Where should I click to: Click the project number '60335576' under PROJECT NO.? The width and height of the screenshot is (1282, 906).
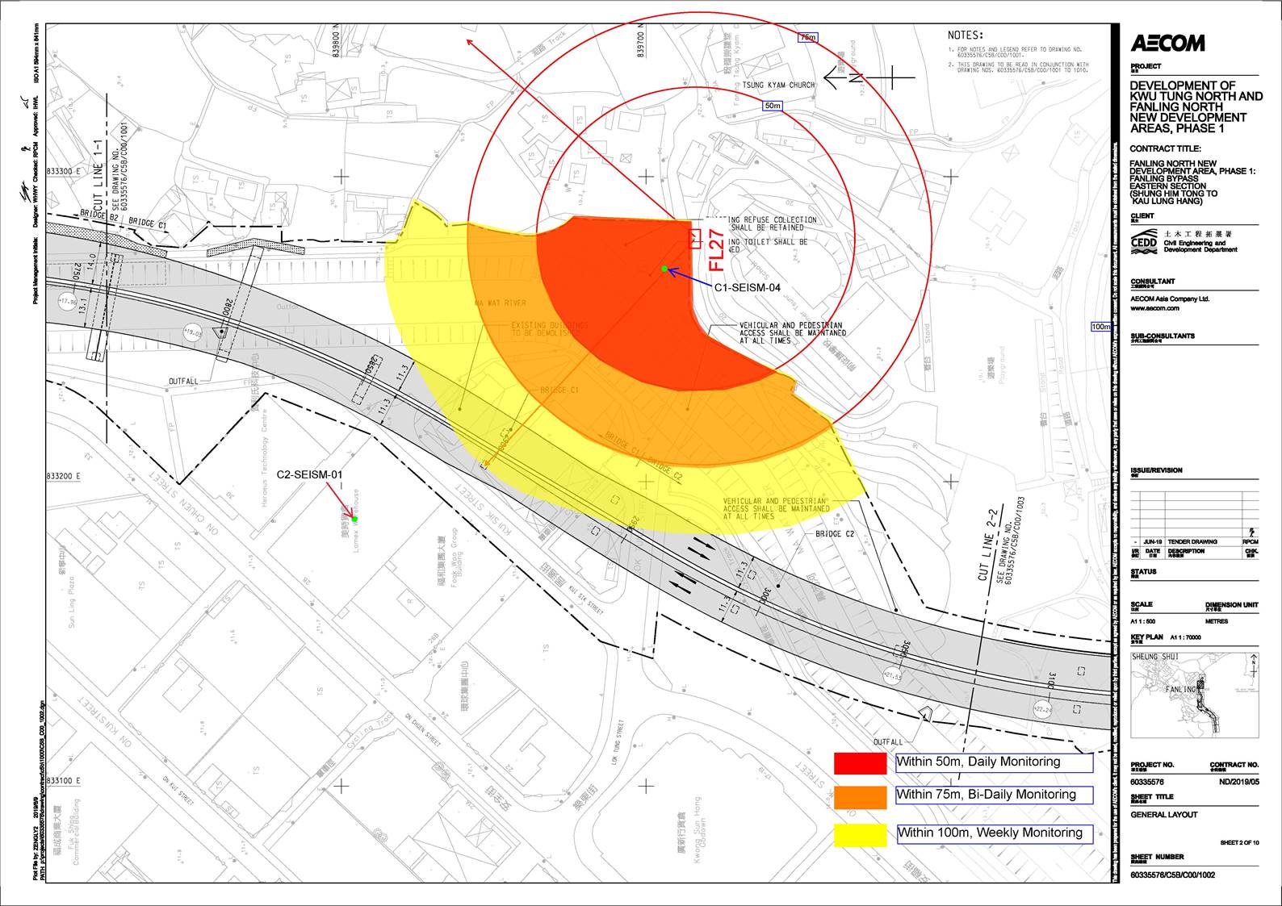[x=1147, y=782]
